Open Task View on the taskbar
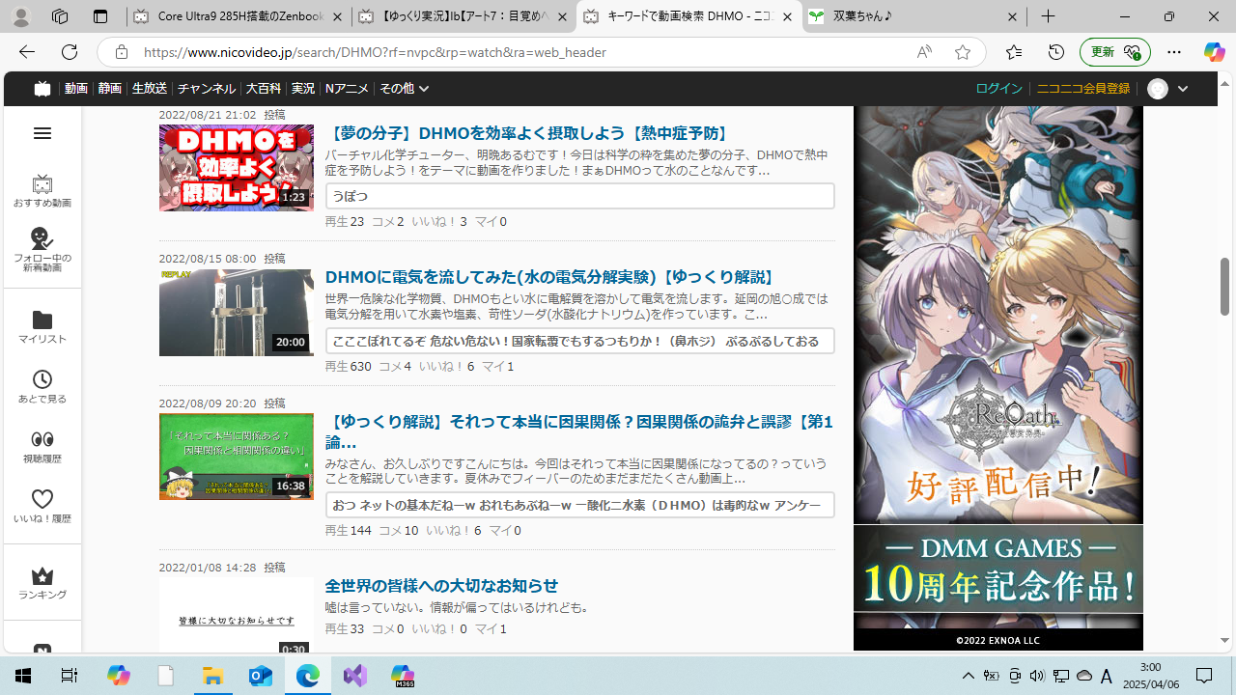Image resolution: width=1236 pixels, height=695 pixels. pyautogui.click(x=70, y=676)
